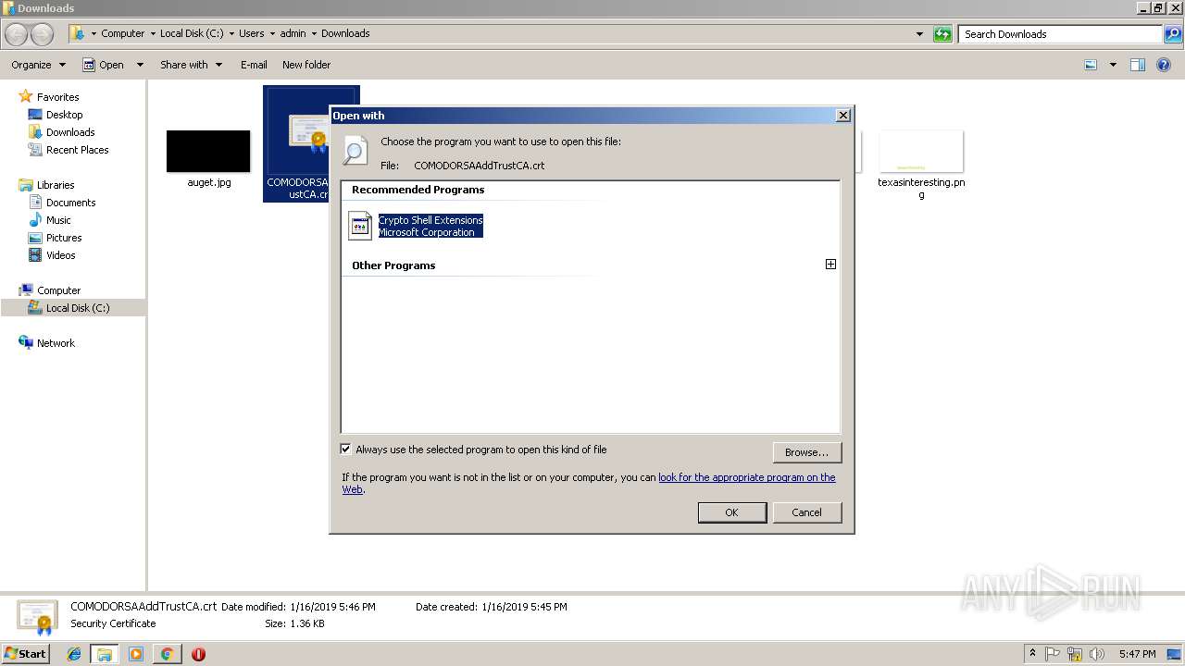
Task: Select COMODORSAAddTrustCA.crt file in folder
Action: (x=297, y=144)
